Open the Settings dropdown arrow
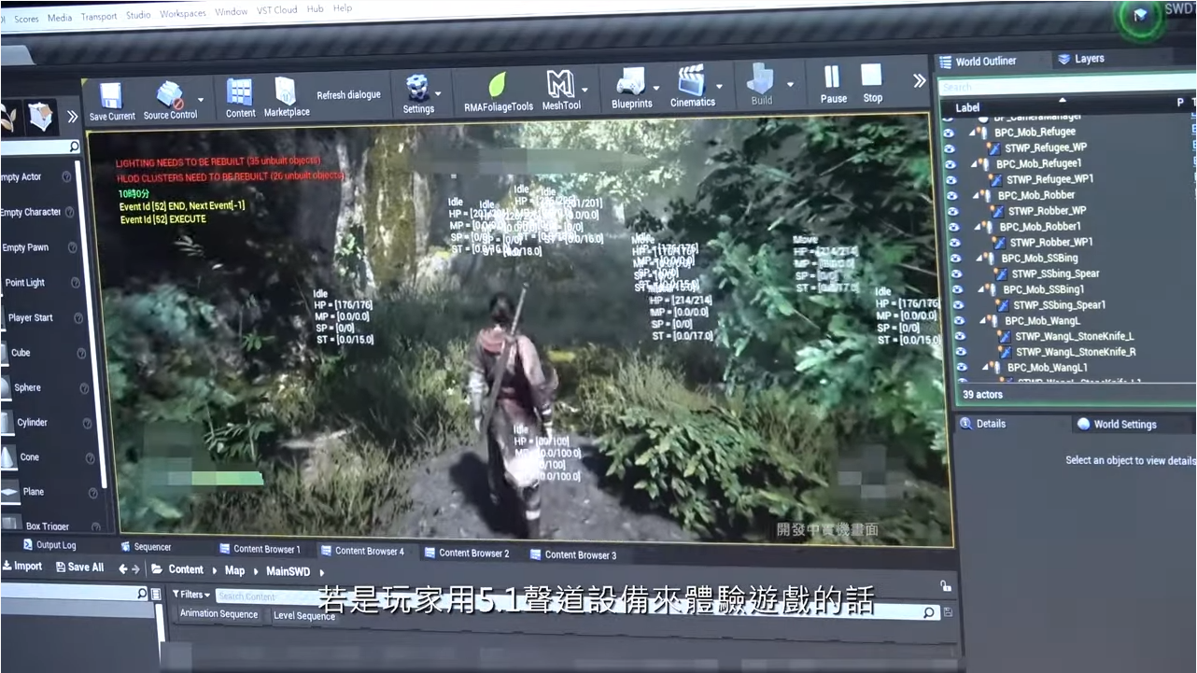Viewport: 1197px width, 673px height. [x=438, y=93]
